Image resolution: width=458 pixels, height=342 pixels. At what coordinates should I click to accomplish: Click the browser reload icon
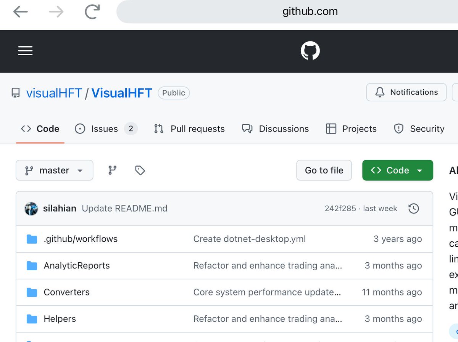point(92,11)
